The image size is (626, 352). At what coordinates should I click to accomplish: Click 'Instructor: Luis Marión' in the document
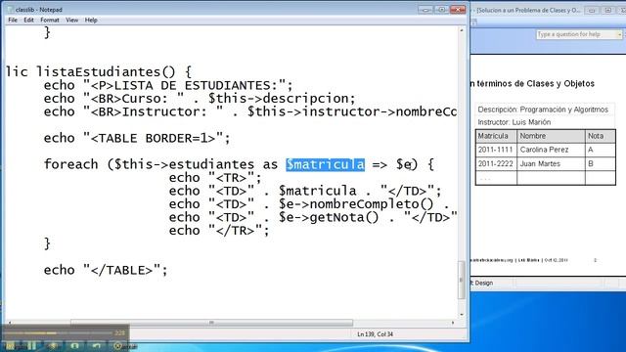(514, 122)
